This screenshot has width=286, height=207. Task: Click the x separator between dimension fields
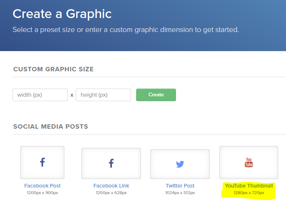click(72, 95)
